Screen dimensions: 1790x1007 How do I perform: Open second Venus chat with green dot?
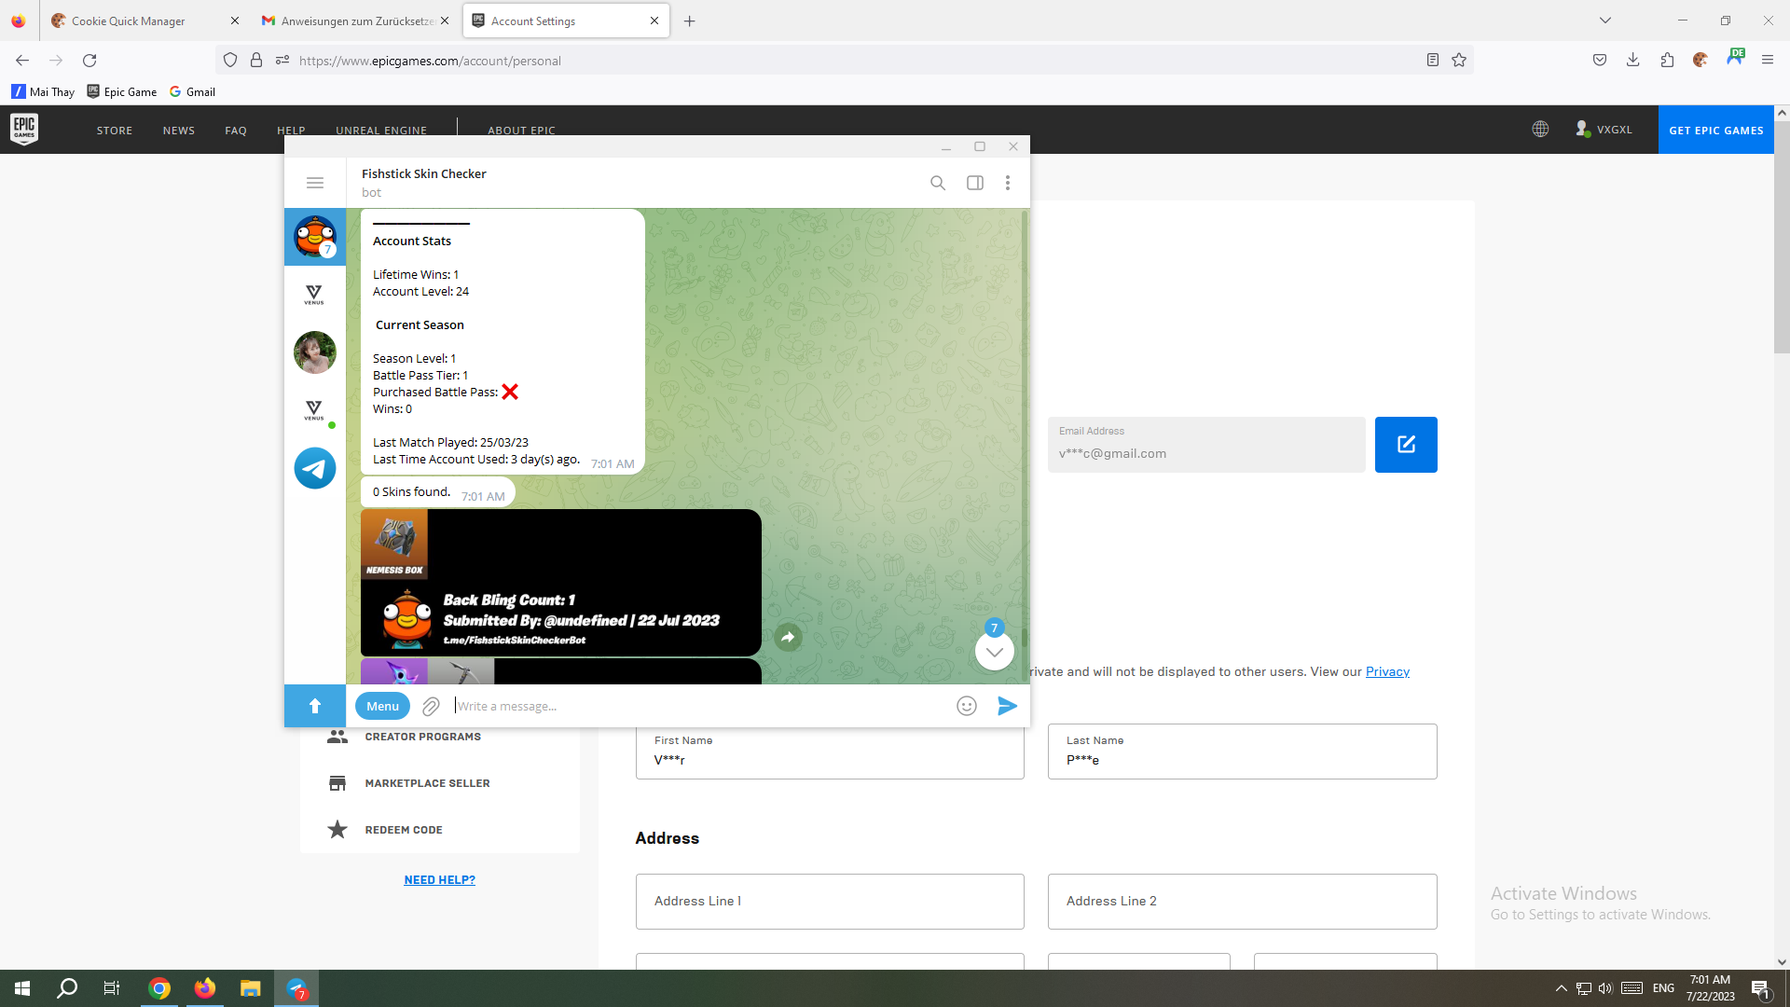pos(314,410)
